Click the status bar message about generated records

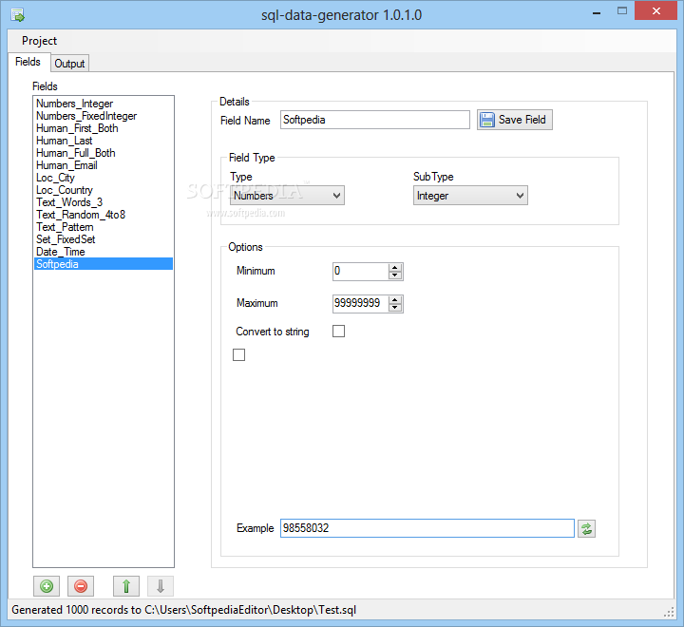(183, 610)
